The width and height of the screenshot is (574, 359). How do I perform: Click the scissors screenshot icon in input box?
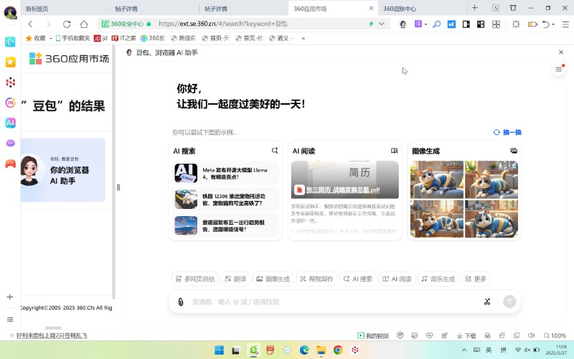pos(487,302)
